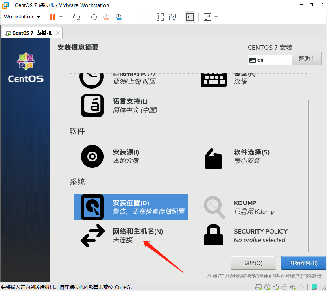Close the CentOS 7_虚拟机 tab
This screenshot has height=291, width=327.
[x=58, y=33]
